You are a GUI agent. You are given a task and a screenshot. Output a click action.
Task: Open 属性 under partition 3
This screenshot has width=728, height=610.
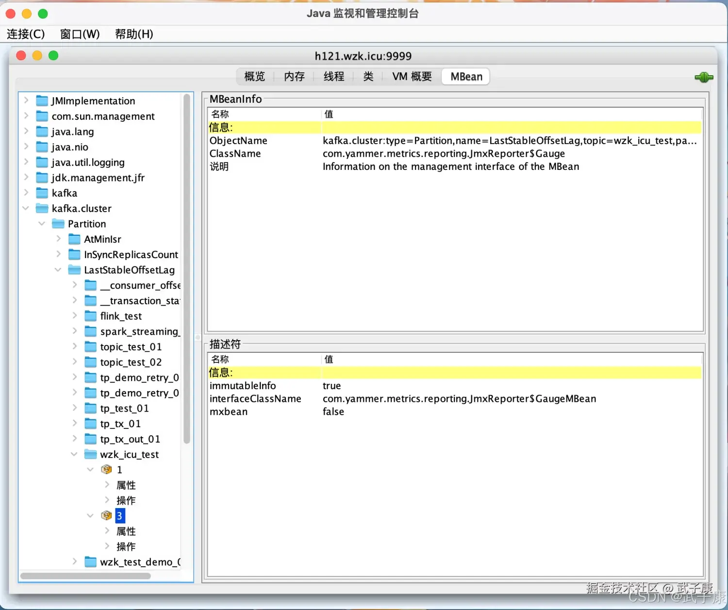pyautogui.click(x=126, y=531)
